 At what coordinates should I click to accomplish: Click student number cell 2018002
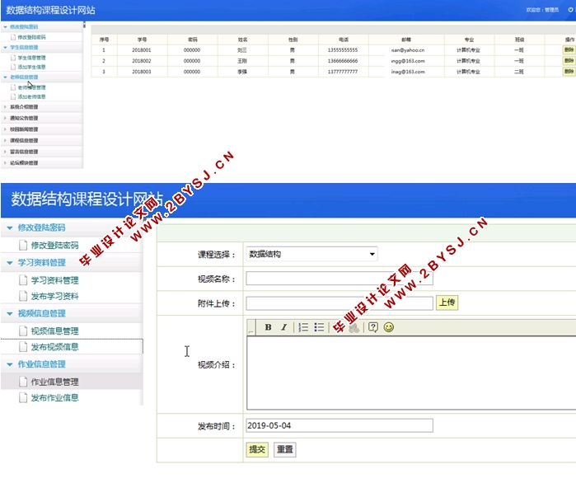[142, 61]
